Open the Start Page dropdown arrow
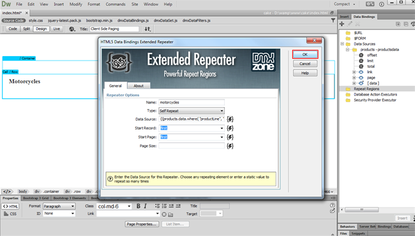 (x=222, y=137)
